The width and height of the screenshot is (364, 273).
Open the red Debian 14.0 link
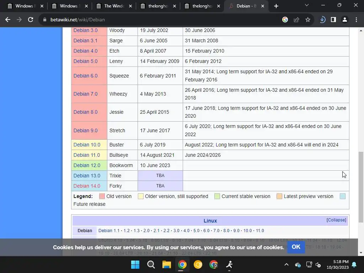pyautogui.click(x=87, y=186)
